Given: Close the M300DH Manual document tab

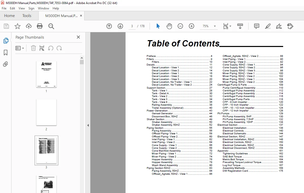Looking at the screenshot, I should point(81,16).
